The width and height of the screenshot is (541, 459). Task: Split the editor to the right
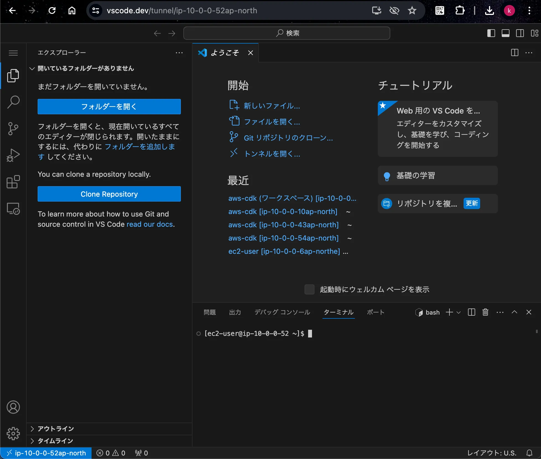(515, 53)
